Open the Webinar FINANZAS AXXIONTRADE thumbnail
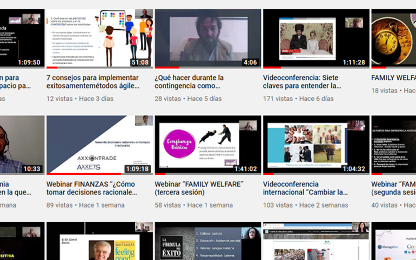 [x=99, y=145]
